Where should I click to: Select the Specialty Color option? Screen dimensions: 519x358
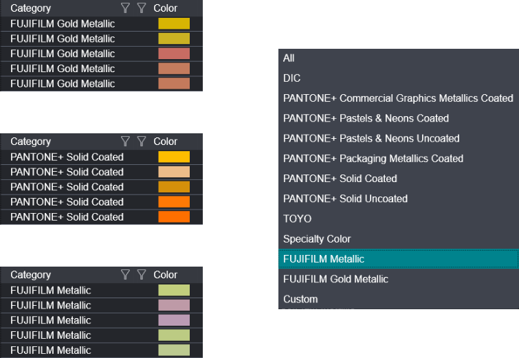(317, 239)
